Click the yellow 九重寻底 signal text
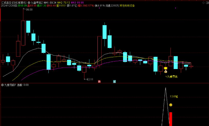Image resolution: width=209 pixels, height=126 pixels. tap(172, 77)
